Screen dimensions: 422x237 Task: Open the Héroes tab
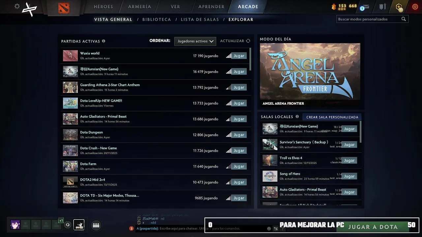tap(103, 7)
